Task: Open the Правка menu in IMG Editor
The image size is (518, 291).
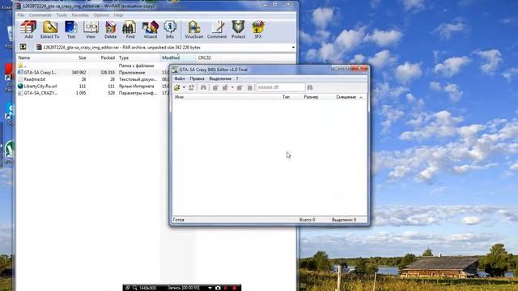Action: pyautogui.click(x=197, y=78)
